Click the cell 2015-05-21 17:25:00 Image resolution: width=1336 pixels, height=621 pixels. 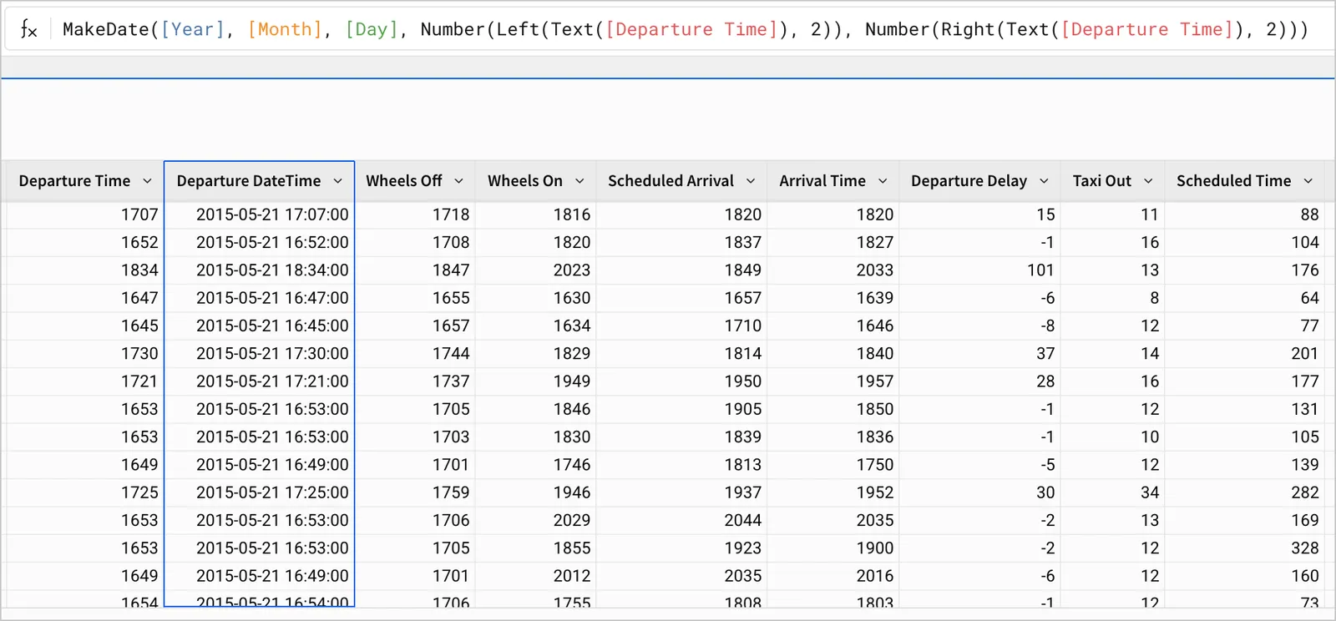click(260, 492)
